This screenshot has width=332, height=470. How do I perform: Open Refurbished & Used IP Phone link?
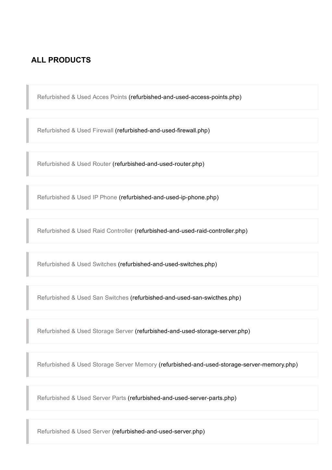click(77, 197)
